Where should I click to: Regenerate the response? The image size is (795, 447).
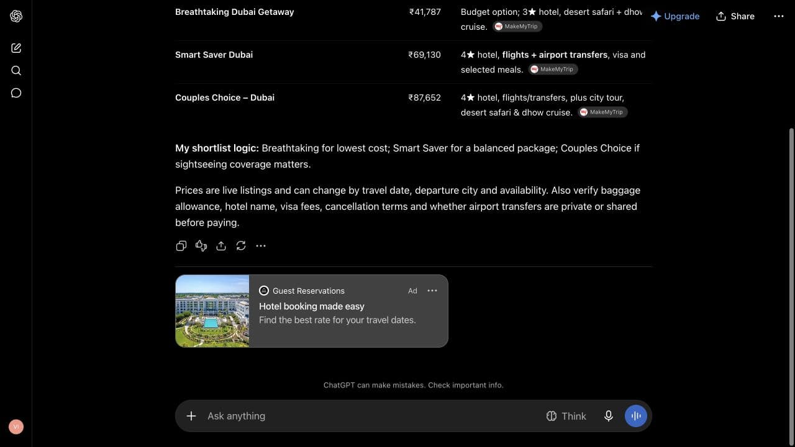pos(241,246)
